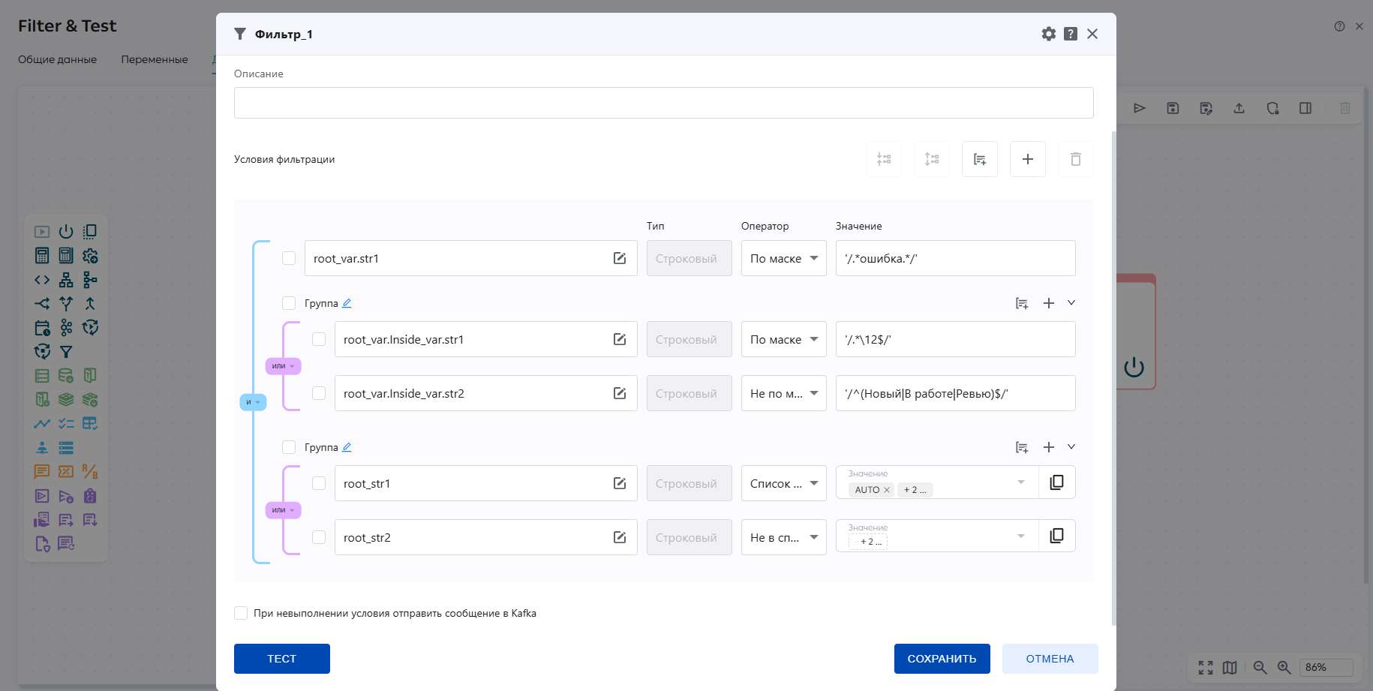
Task: Copy values list for root_str2 row
Action: (1056, 536)
